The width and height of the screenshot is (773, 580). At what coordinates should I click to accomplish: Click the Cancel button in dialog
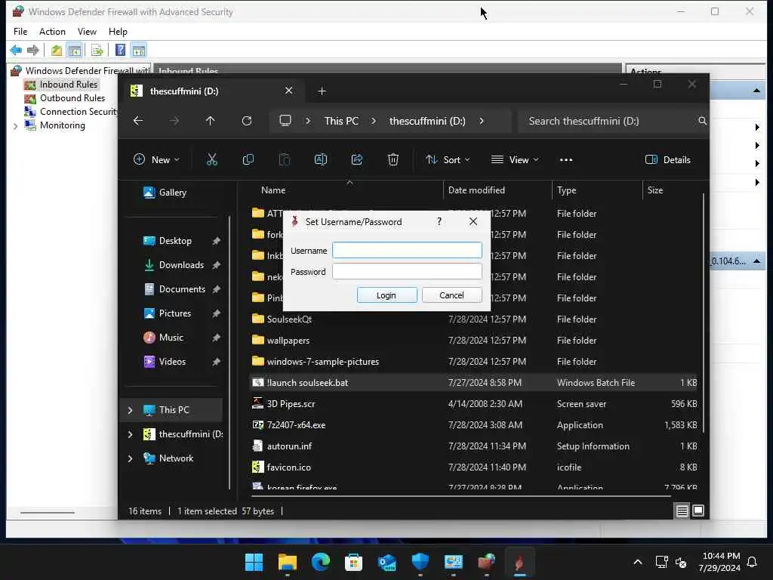coord(451,295)
